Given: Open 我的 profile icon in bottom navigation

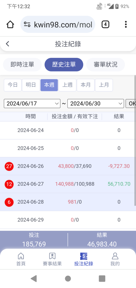Looking at the screenshot, I should click(x=115, y=256).
